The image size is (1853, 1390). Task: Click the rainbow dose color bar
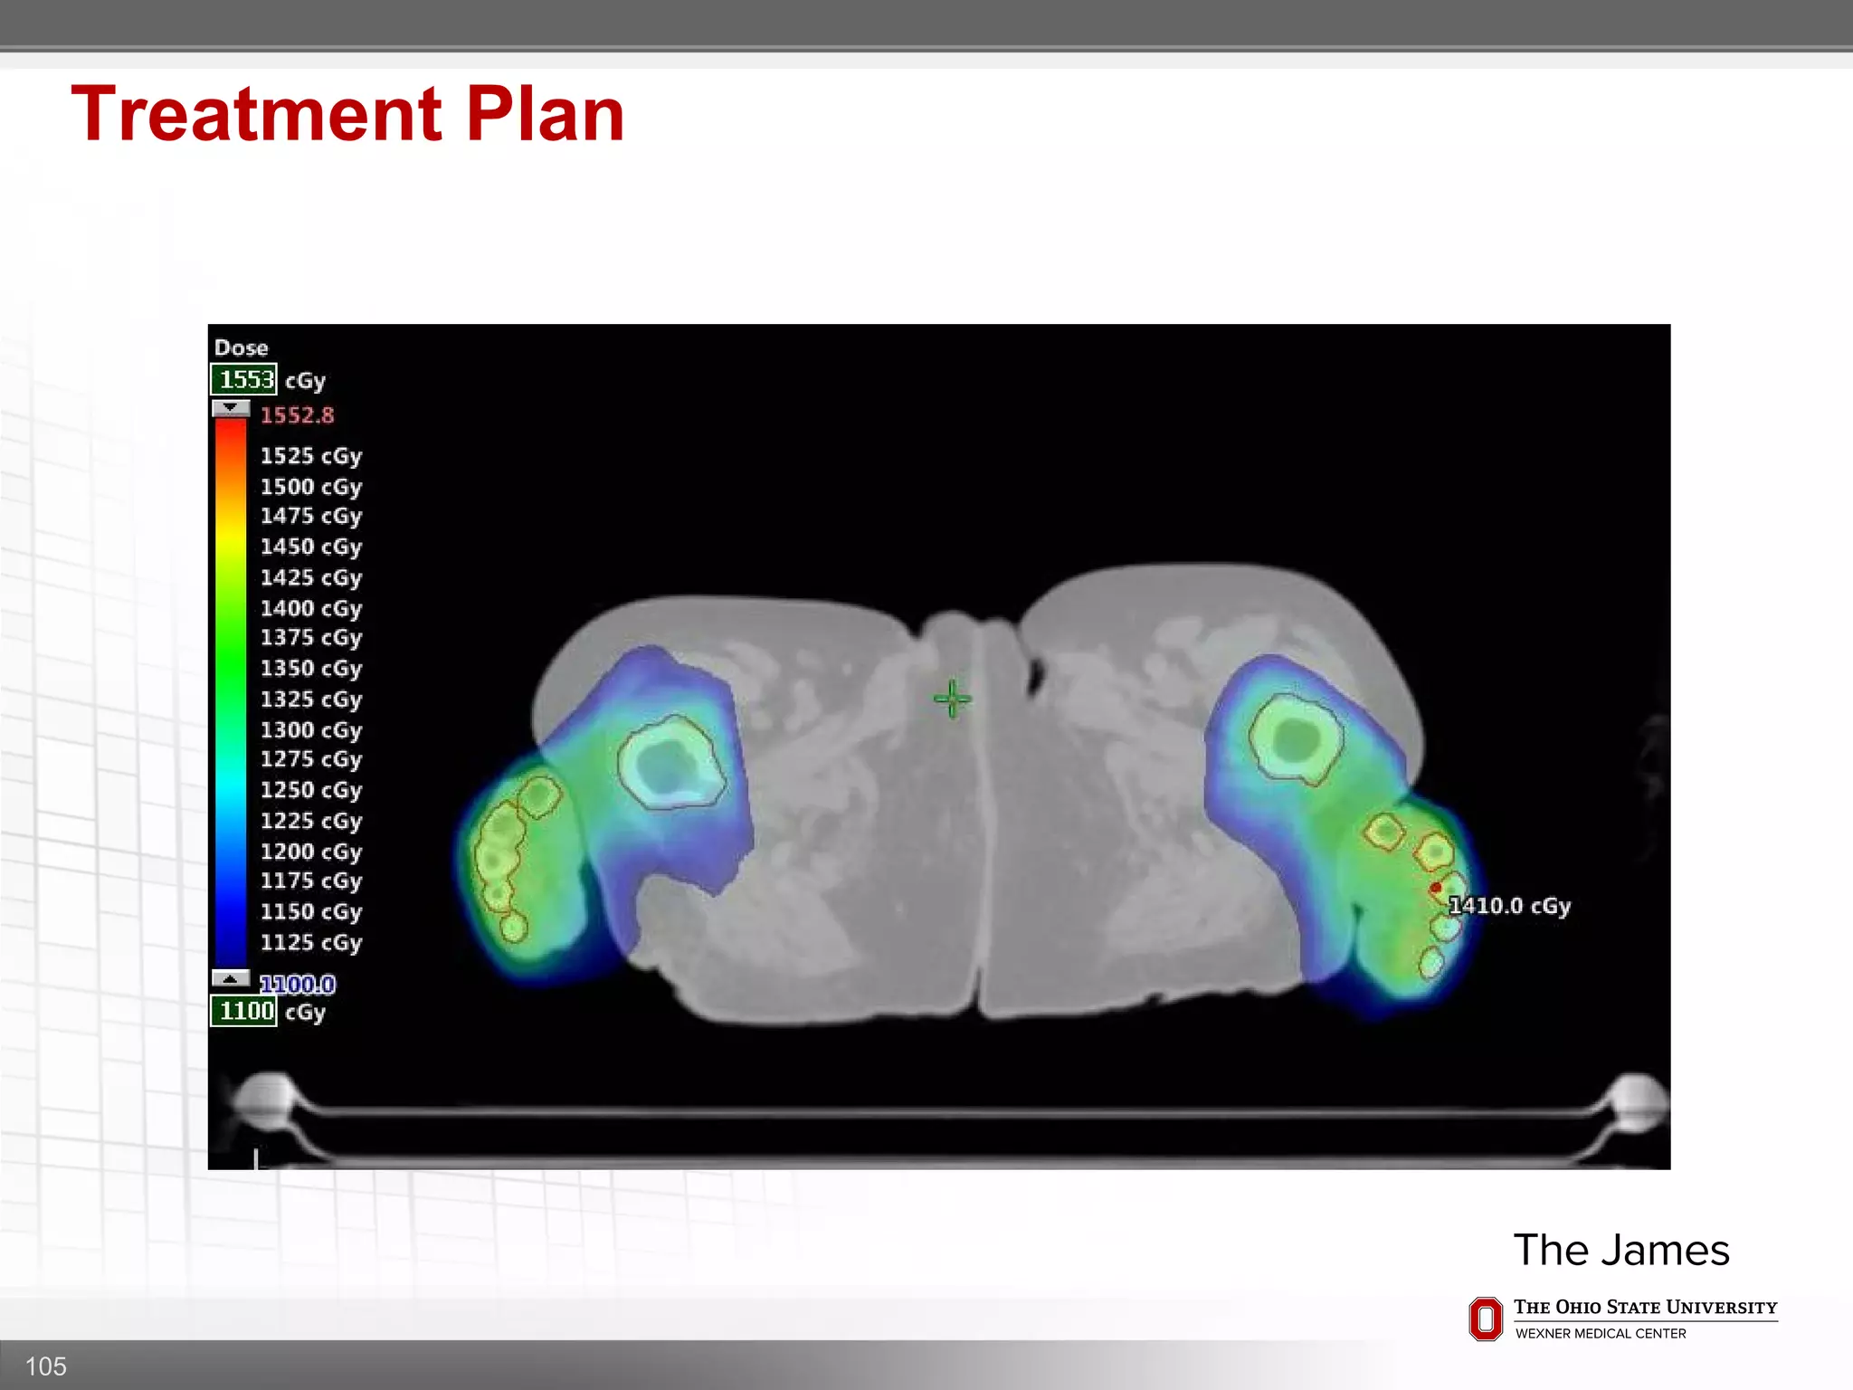click(x=231, y=693)
